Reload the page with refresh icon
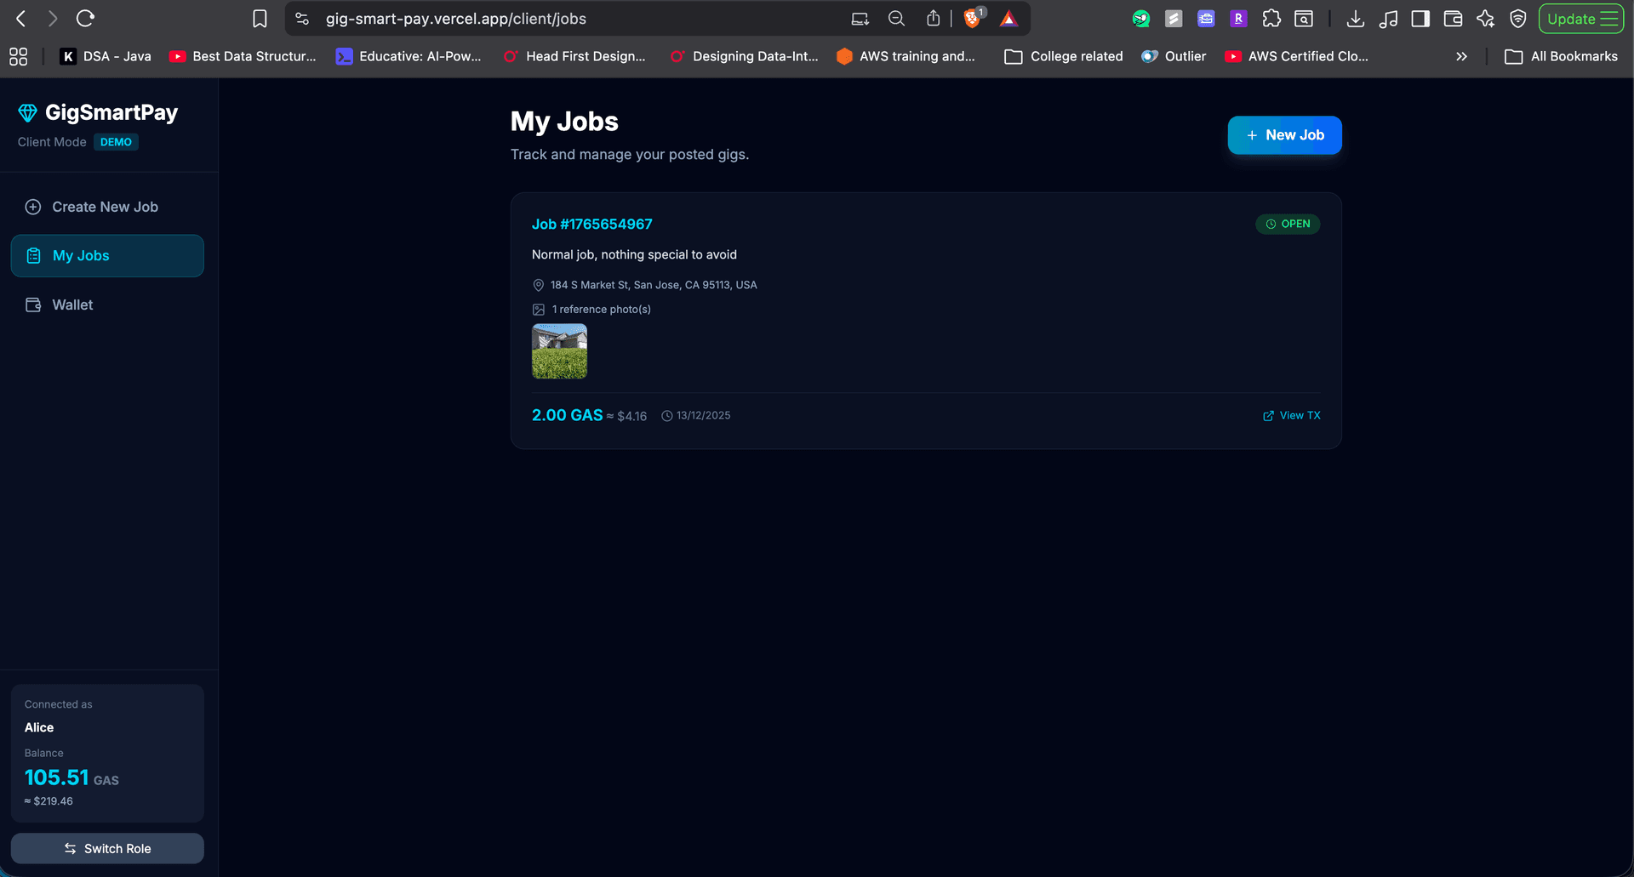Viewport: 1634px width, 877px height. [x=85, y=19]
